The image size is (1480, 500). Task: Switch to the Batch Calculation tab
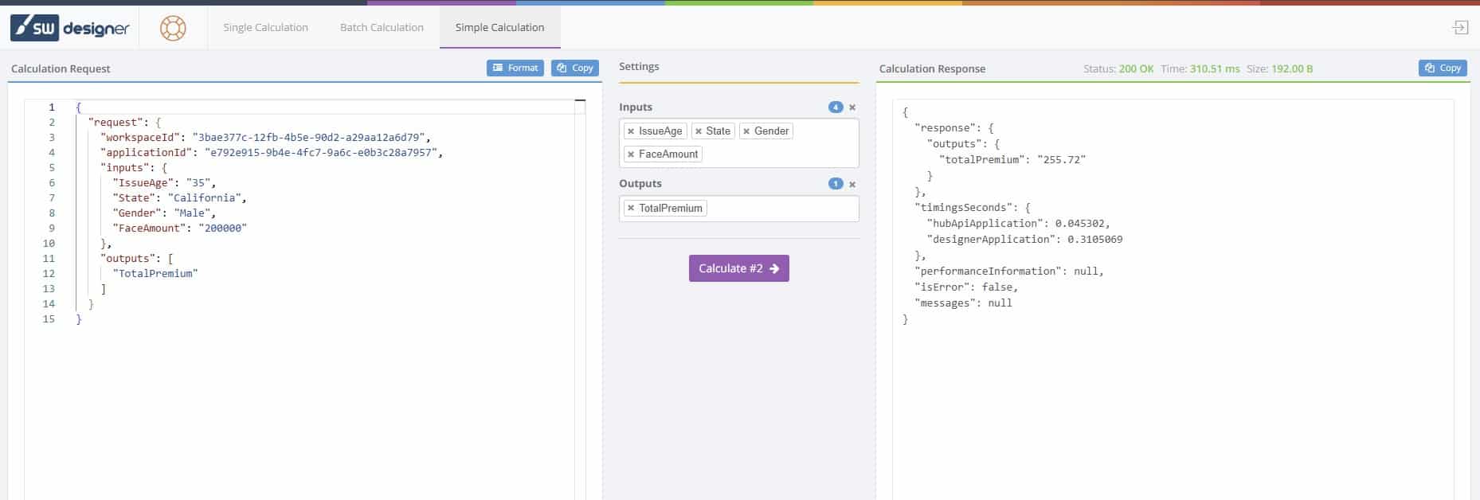point(382,28)
